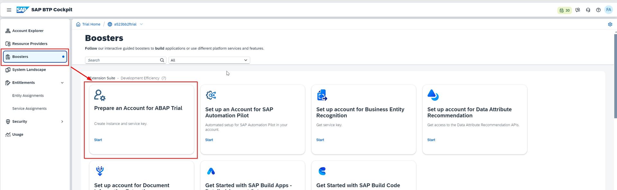Open the FA user profile avatar
This screenshot has width=617, height=190.
tap(609, 10)
